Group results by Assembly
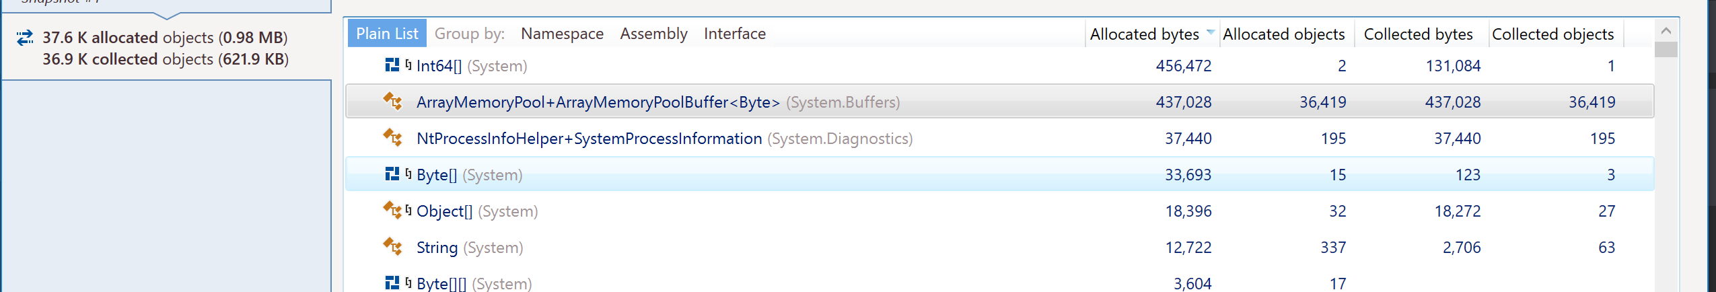Image resolution: width=1716 pixels, height=292 pixels. (653, 34)
